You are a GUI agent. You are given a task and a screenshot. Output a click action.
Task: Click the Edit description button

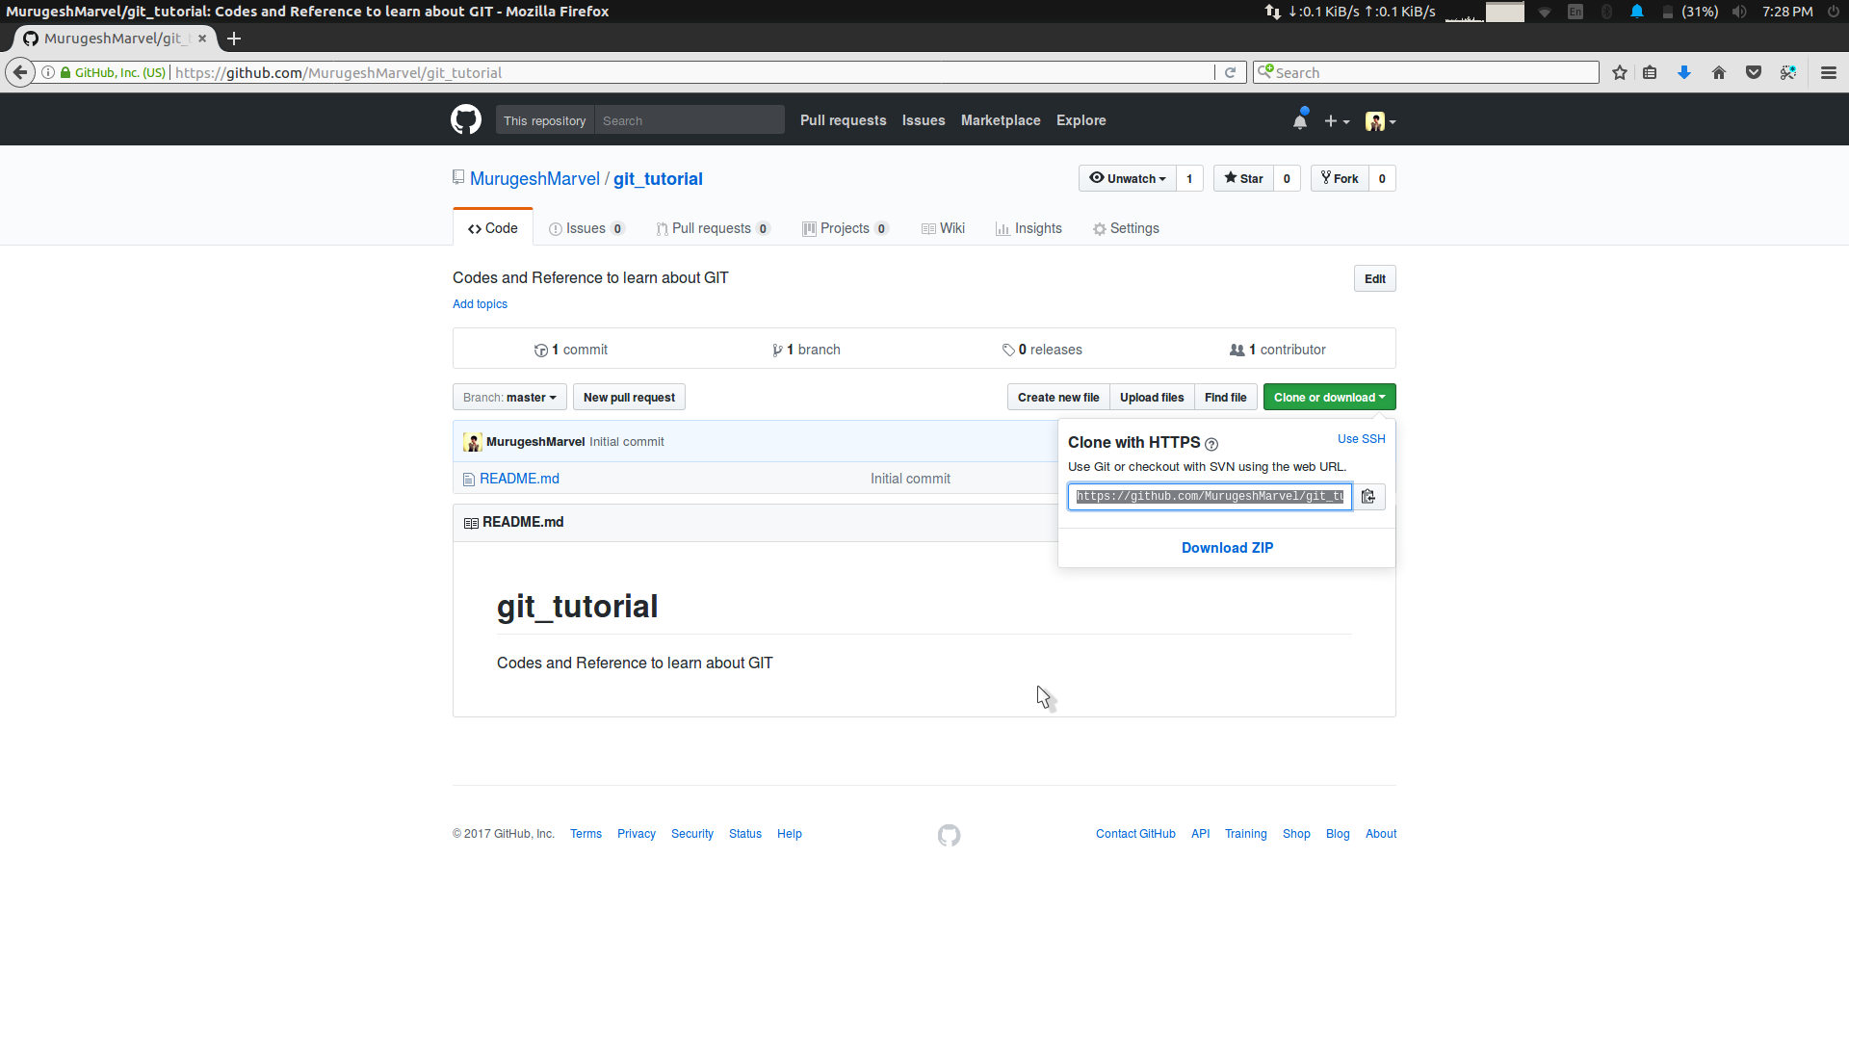[1374, 278]
